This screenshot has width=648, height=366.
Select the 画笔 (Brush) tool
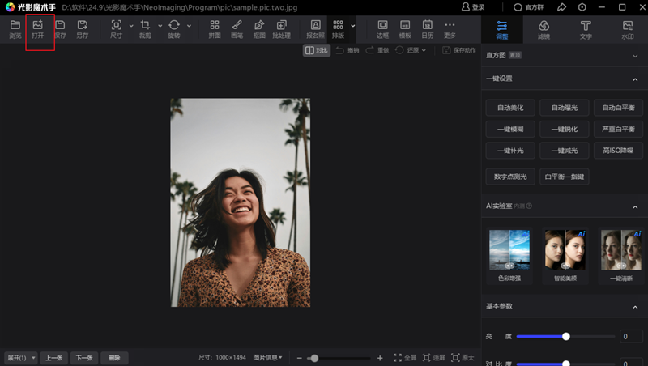[x=237, y=29]
